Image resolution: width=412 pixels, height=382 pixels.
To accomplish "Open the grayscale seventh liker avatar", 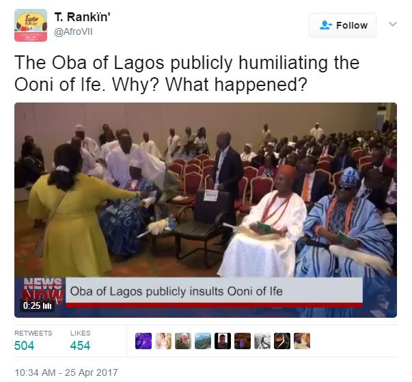I will pos(262,341).
